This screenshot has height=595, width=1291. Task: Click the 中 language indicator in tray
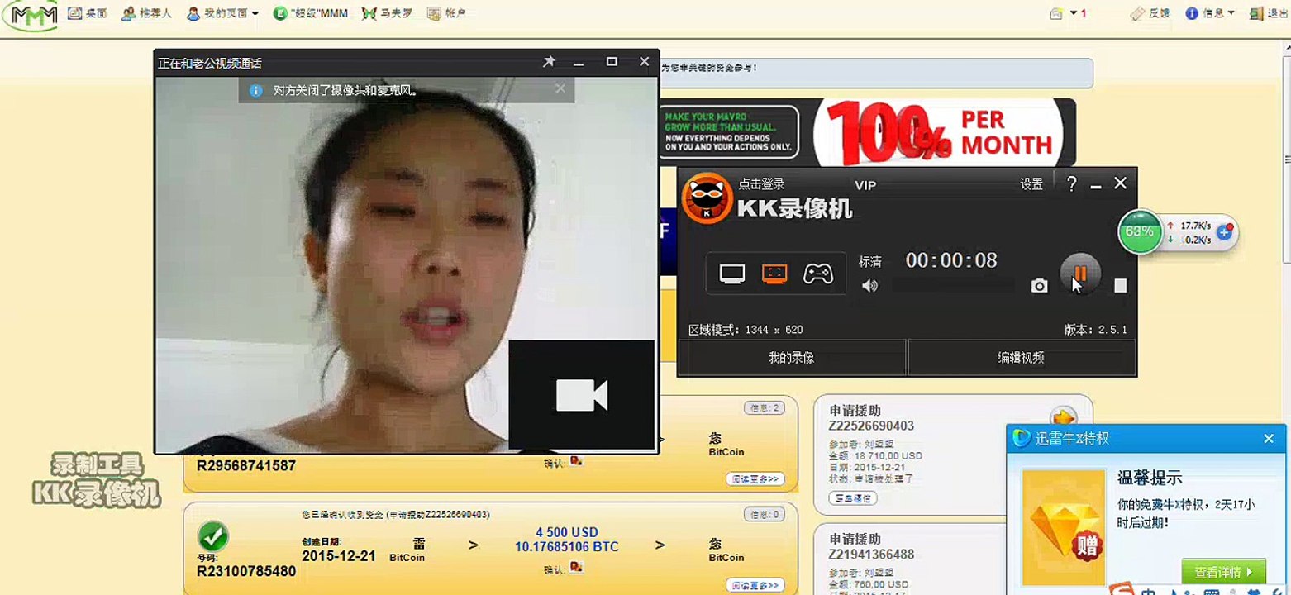(x=1150, y=591)
